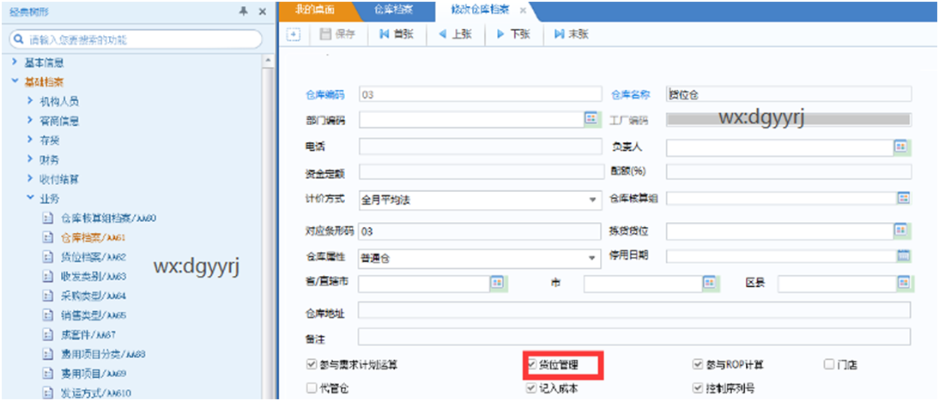Open 费用项目/AA69 in the tree
The image size is (939, 401).
(x=93, y=374)
